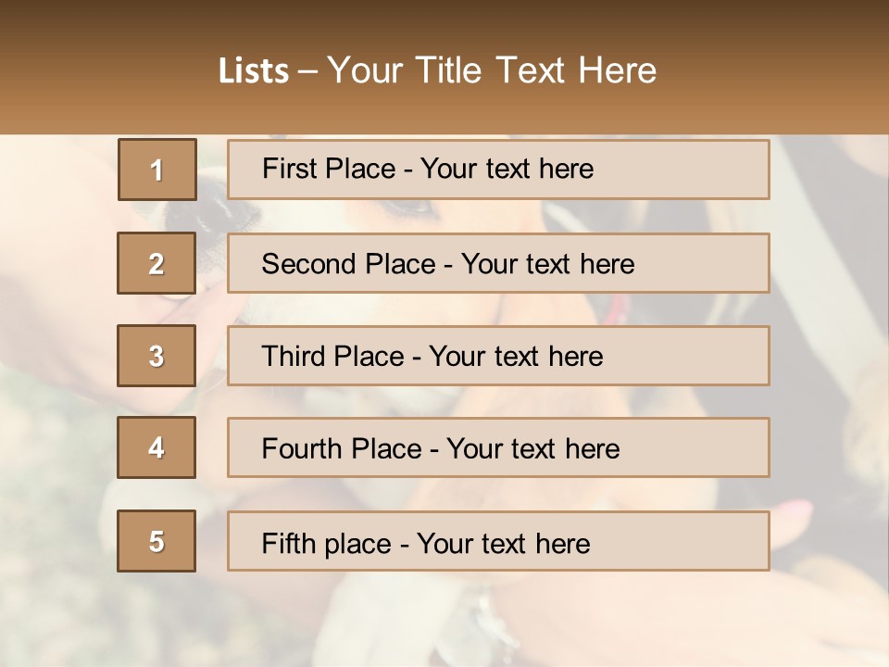Click the number 3 box
889x667 pixels.
click(x=157, y=356)
